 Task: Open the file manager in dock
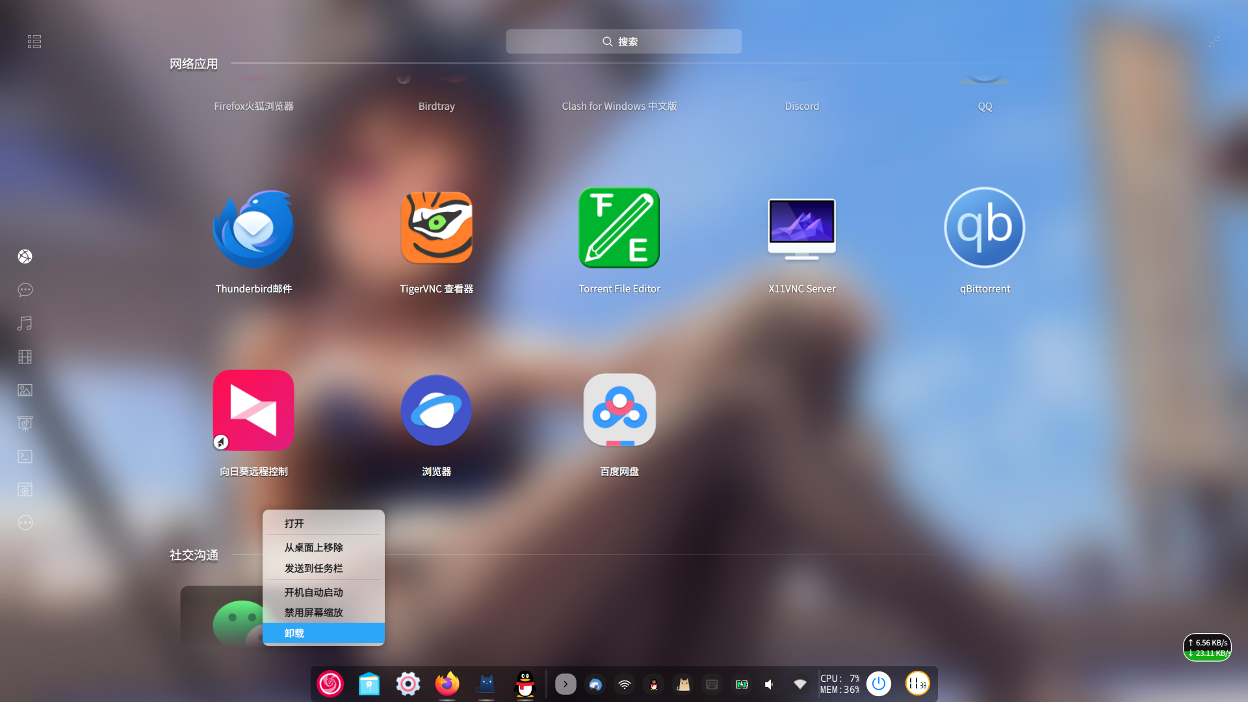(x=369, y=684)
